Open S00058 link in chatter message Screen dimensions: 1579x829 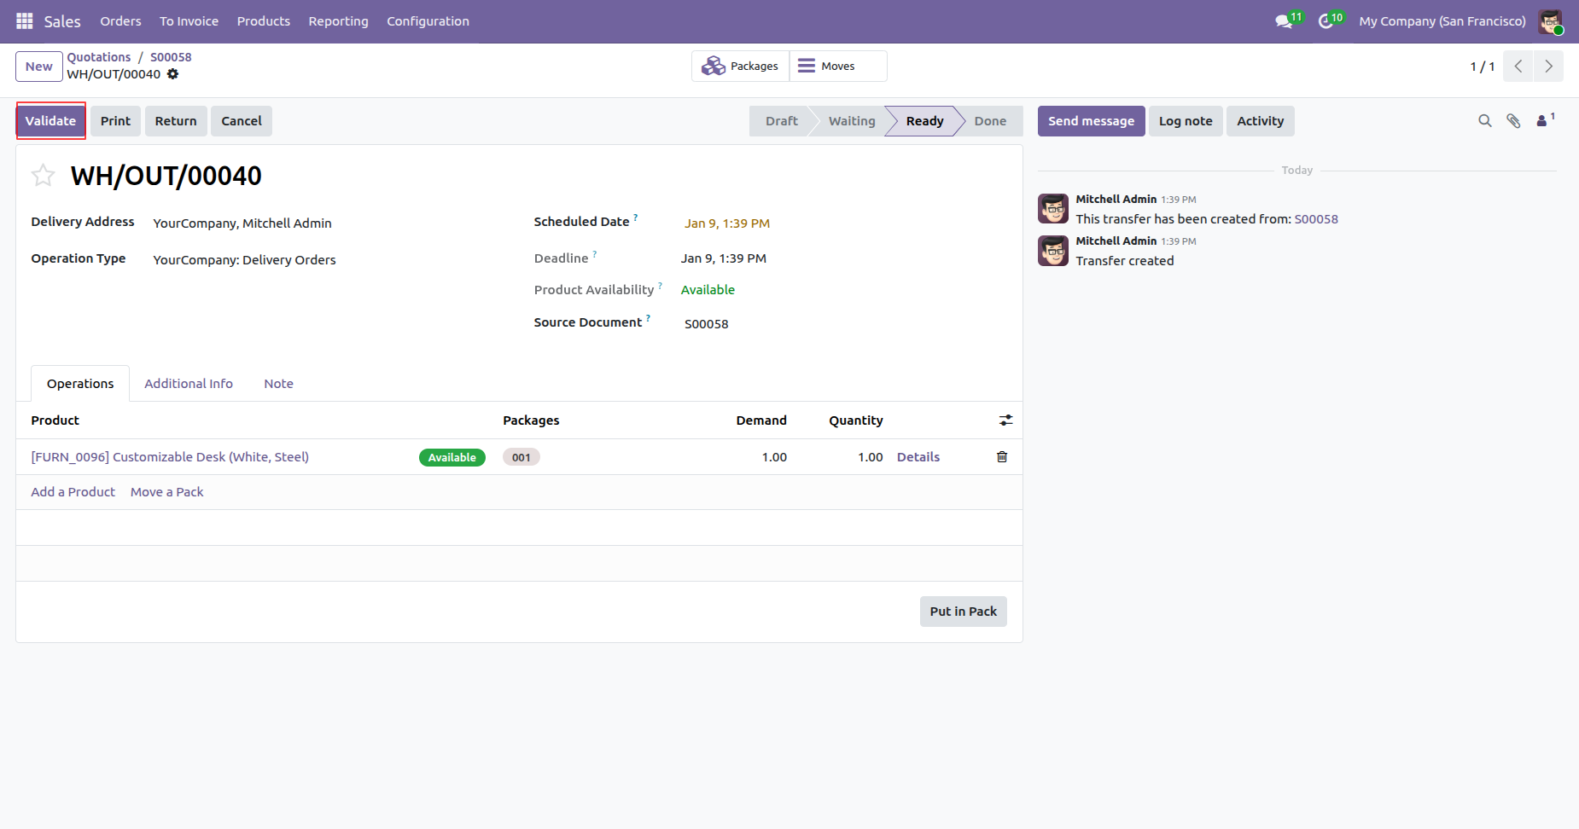click(1316, 219)
